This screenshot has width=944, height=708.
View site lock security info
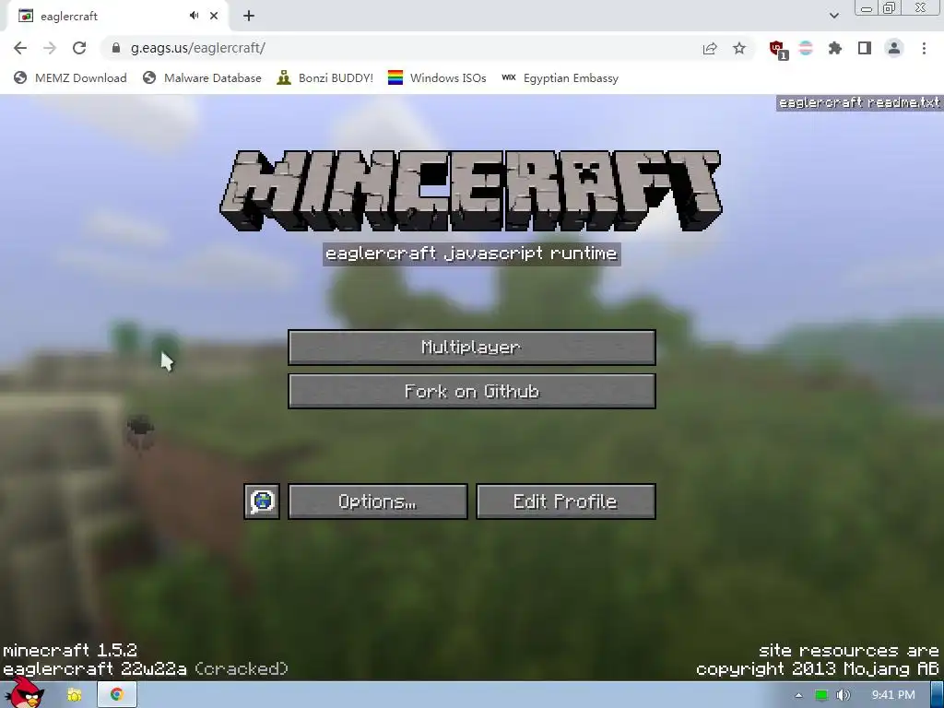(116, 48)
